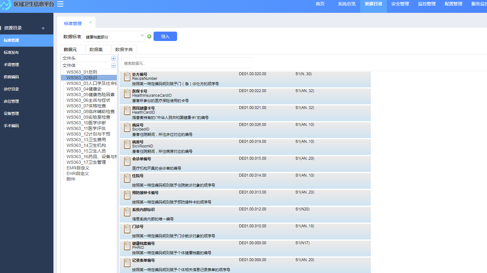This screenshot has width=487, height=273.
Task: Click clipboard icon for 病床号
Action: click(x=127, y=127)
